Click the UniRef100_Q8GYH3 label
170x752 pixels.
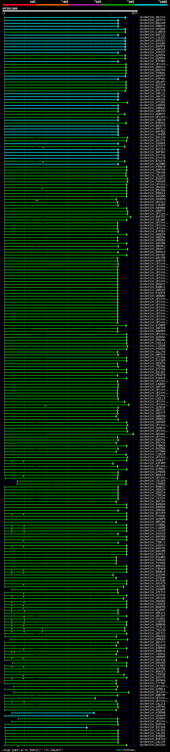point(152,70)
